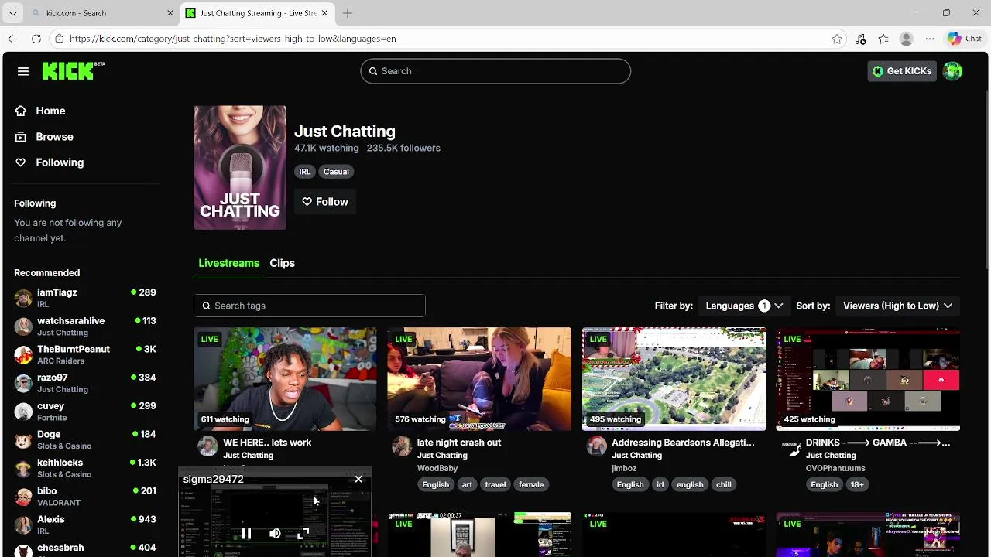Click the jimboz channel name
Viewport: 991px width, 557px height.
point(624,468)
